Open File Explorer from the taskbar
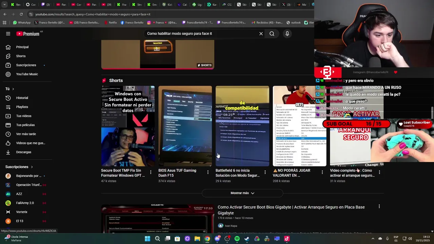 (x=197, y=239)
